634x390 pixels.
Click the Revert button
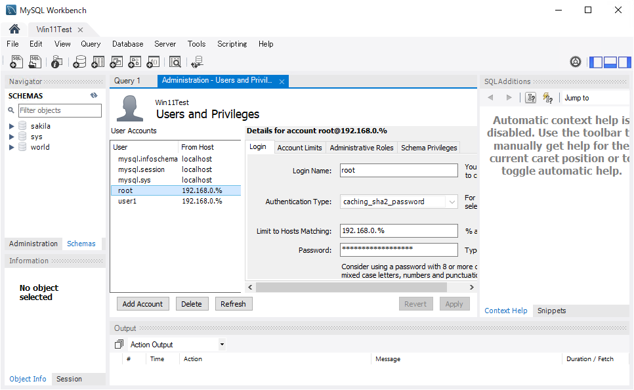[x=415, y=304]
